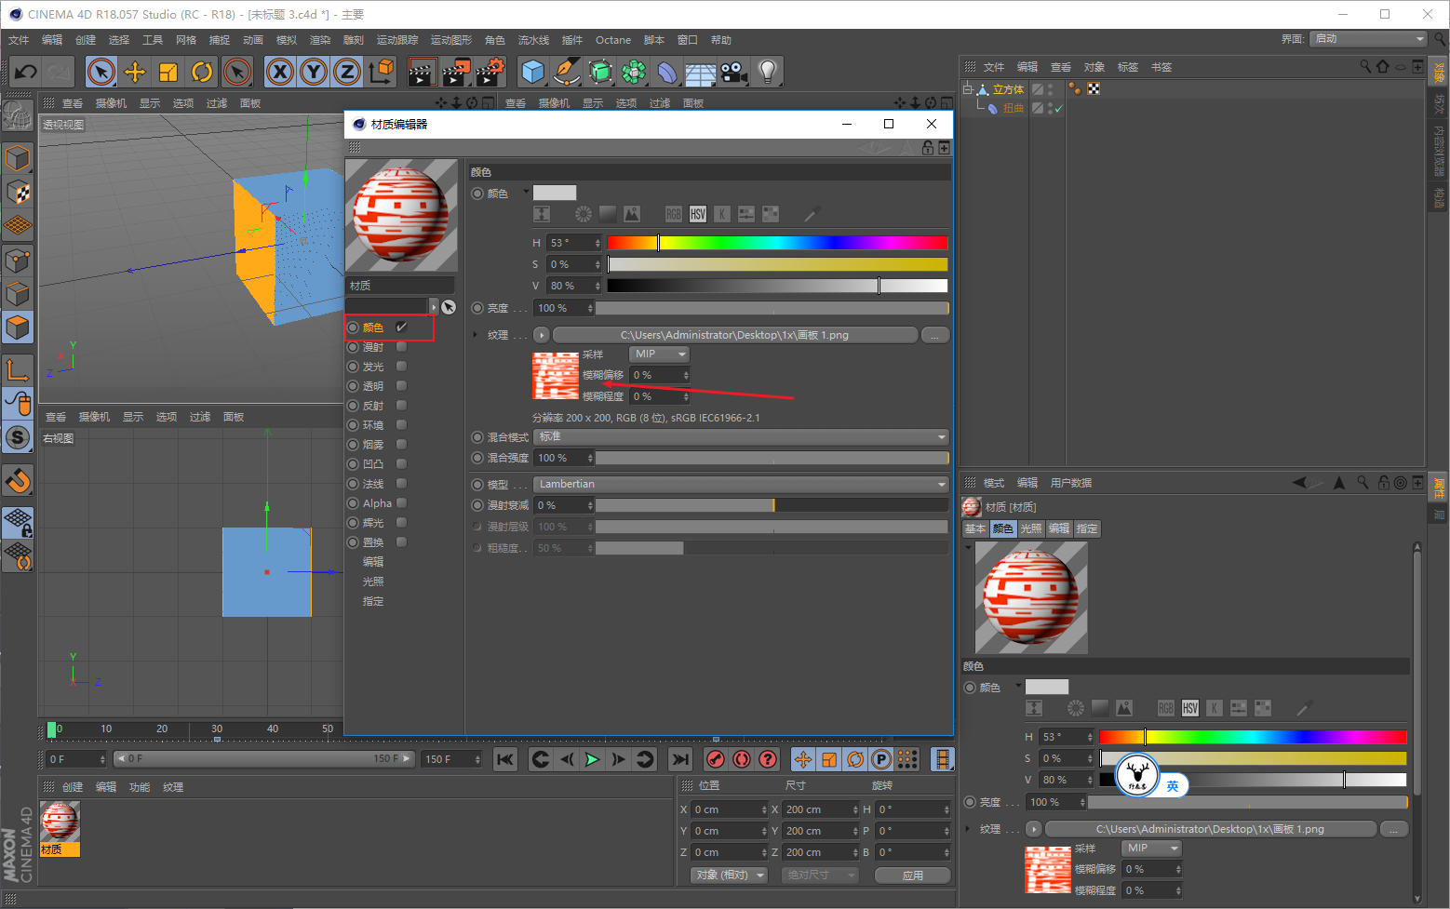Uncheck the 颜色 channel checkbox
This screenshot has height=909, width=1450.
(x=401, y=328)
